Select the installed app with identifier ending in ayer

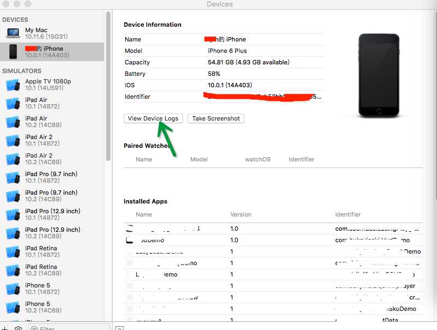273,286
